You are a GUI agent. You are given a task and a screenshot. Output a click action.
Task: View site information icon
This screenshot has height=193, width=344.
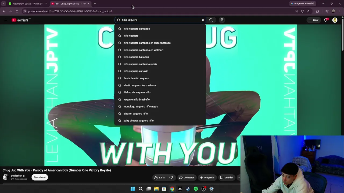[24, 11]
